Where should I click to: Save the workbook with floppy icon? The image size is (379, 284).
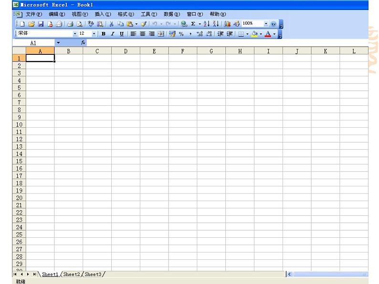(x=41, y=24)
